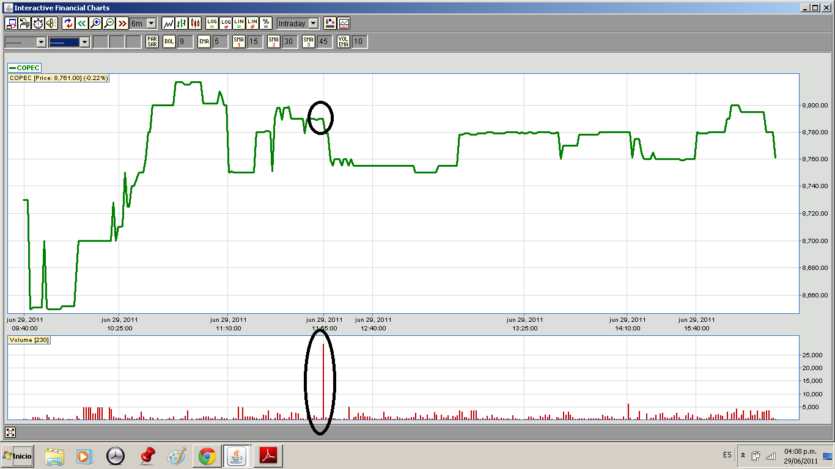Click the SMA 1 period field showing 15
This screenshot has width=835, height=469.
tap(255, 42)
